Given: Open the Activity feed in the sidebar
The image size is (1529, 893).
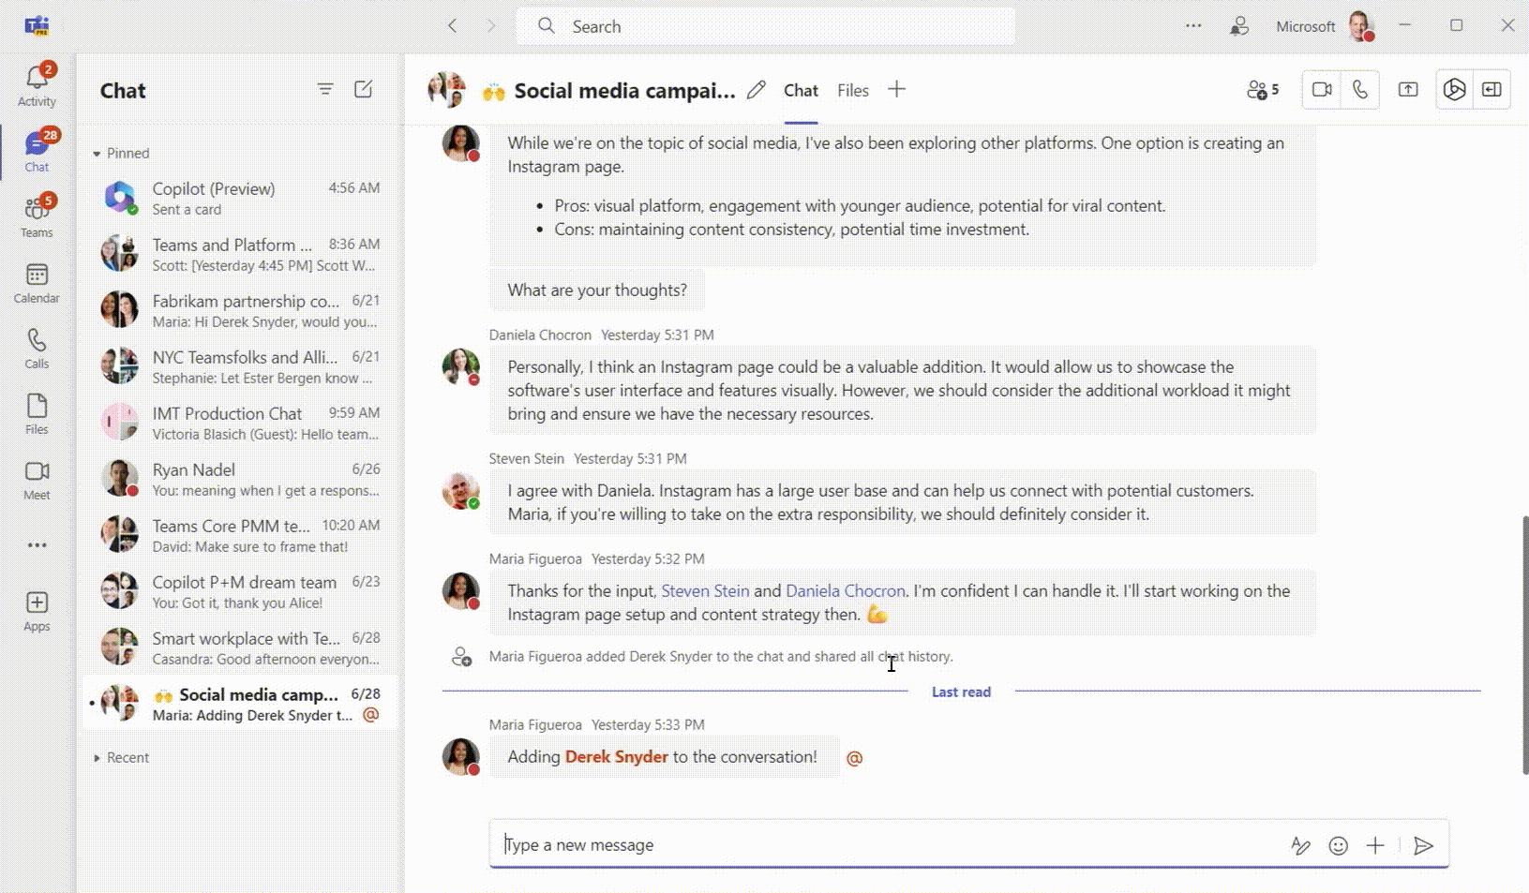Looking at the screenshot, I should [37, 83].
